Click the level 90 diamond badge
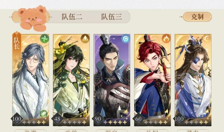The height and width of the screenshot is (132, 224). pyautogui.click(x=98, y=119)
